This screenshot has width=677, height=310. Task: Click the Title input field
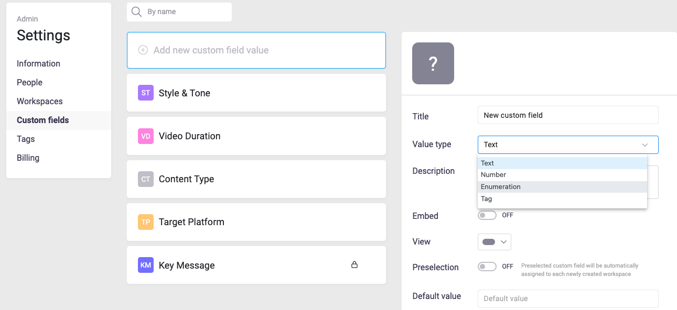pos(567,115)
